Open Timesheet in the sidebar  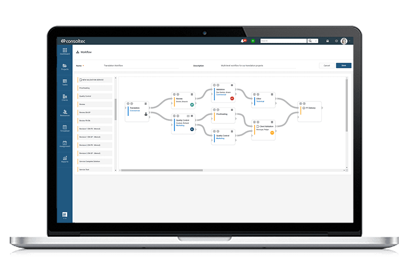click(x=65, y=128)
